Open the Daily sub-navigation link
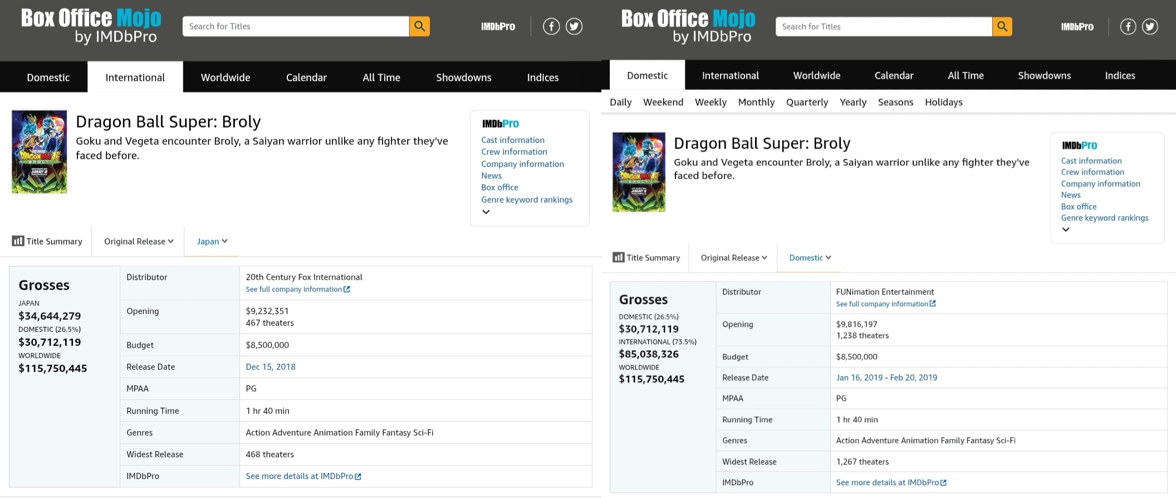Screen dimensions: 1176x498 pos(620,102)
